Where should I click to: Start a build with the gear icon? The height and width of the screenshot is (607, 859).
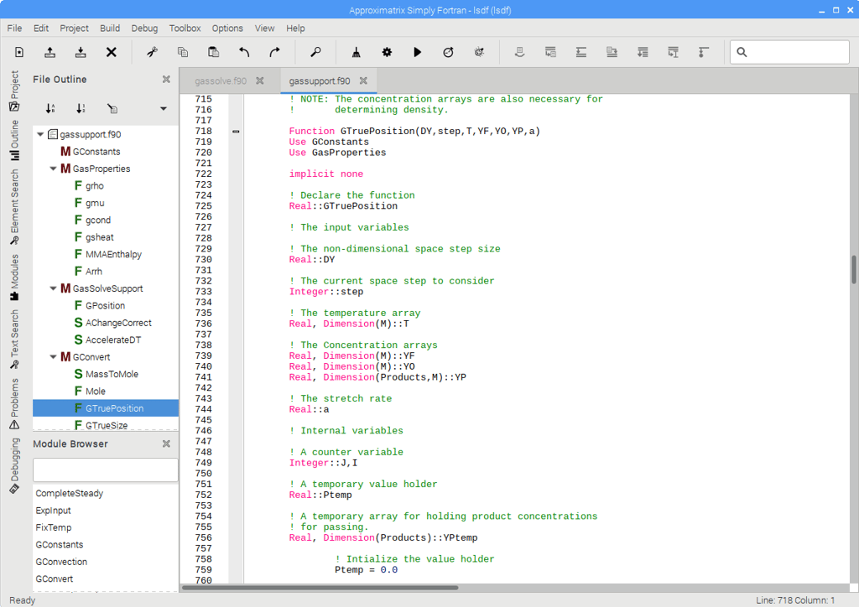coord(387,52)
